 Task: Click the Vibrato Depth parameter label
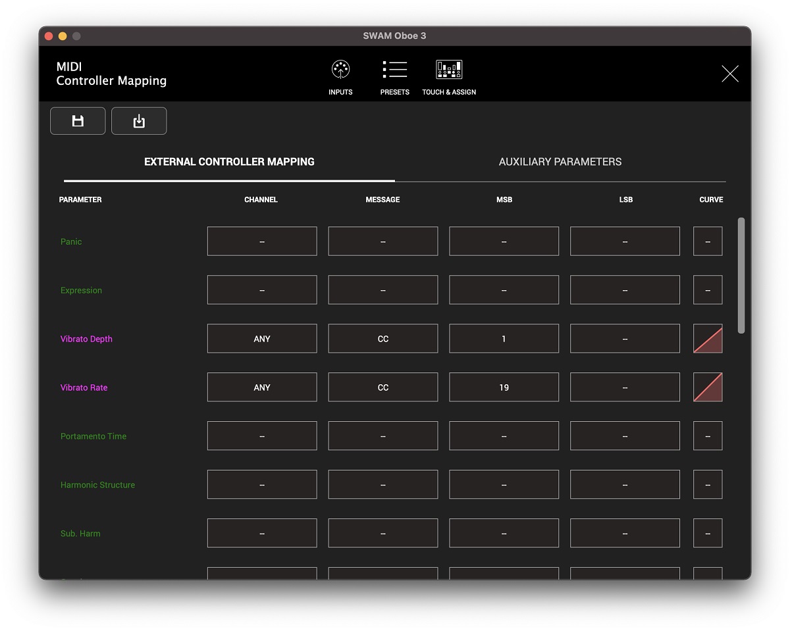(x=86, y=339)
